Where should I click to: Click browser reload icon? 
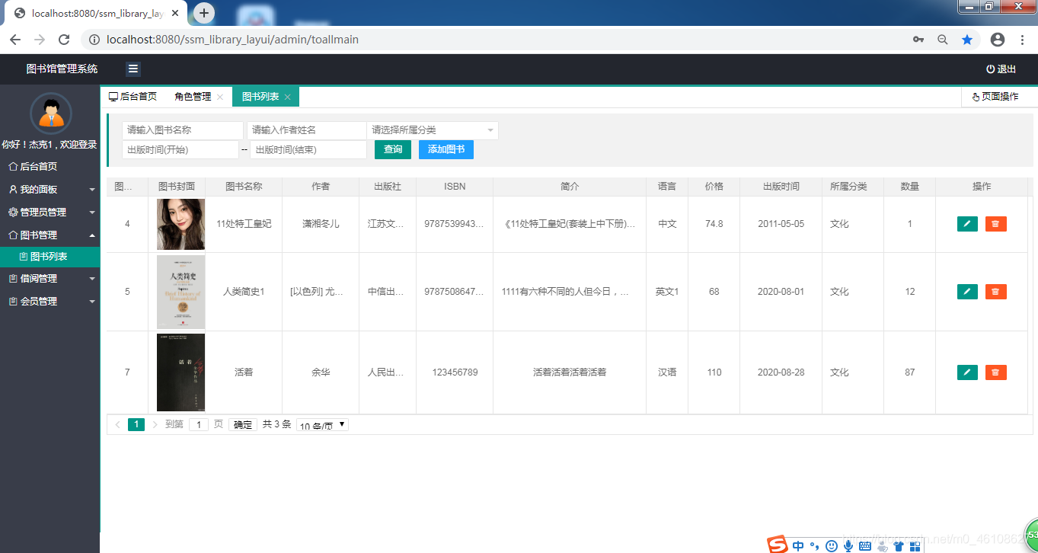click(x=64, y=40)
